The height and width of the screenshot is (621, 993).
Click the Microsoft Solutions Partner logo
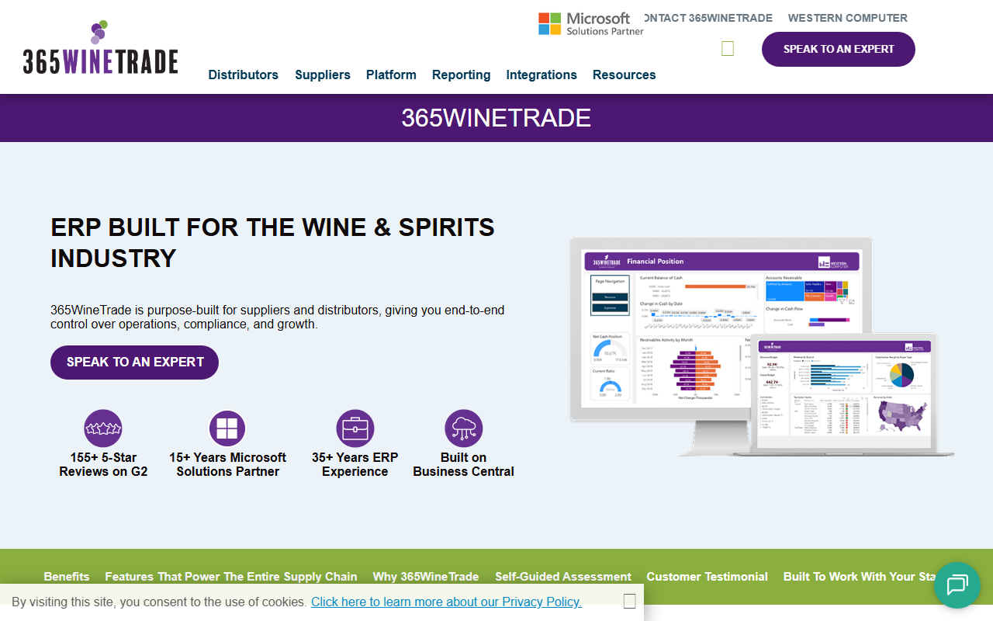click(591, 24)
